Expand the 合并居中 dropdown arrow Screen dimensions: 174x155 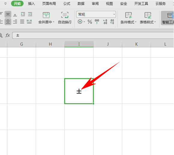54,22
